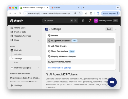Click the browser address bar URL
Image resolution: width=128 pixels, height=99 pixels.
(x=50, y=13)
